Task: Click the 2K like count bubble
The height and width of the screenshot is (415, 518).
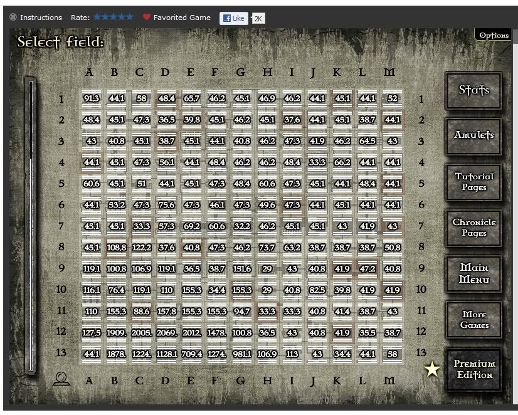Action: coord(258,19)
